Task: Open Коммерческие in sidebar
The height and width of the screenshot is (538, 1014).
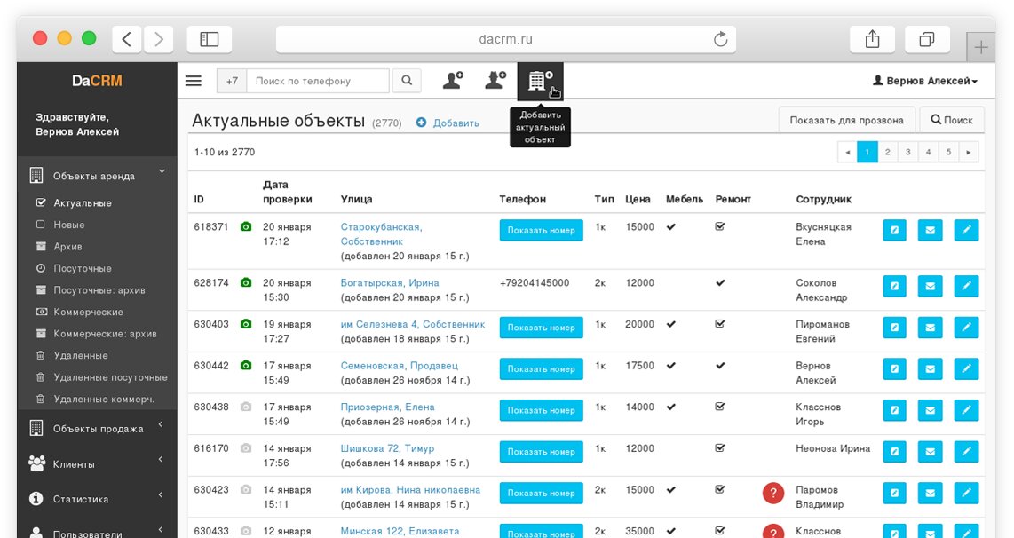Action: pyautogui.click(x=88, y=312)
